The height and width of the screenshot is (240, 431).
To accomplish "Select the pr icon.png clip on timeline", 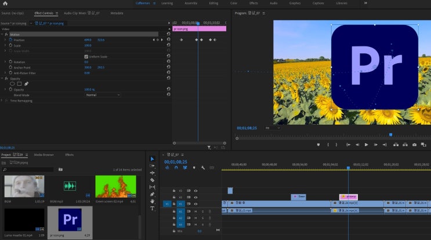I will [349, 197].
